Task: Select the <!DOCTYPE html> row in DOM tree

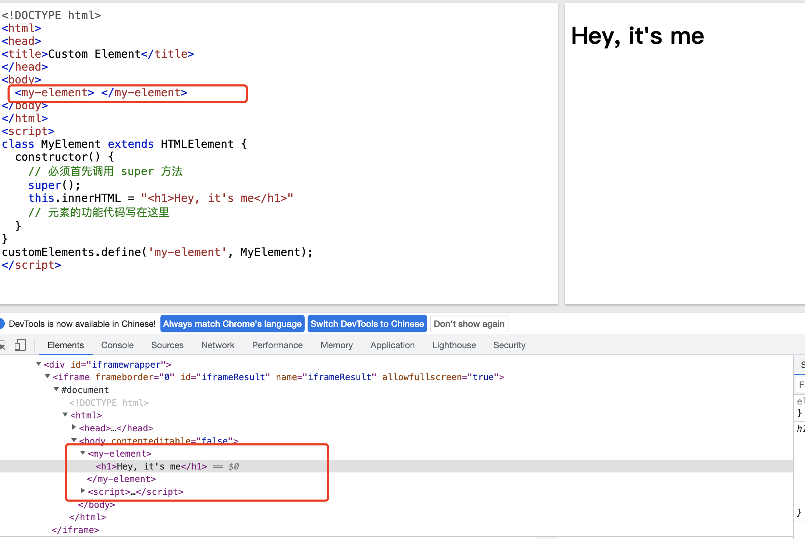Action: point(109,403)
